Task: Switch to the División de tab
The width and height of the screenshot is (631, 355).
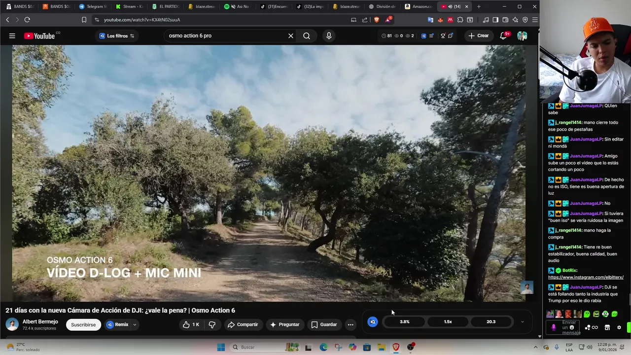Action: tap(382, 6)
